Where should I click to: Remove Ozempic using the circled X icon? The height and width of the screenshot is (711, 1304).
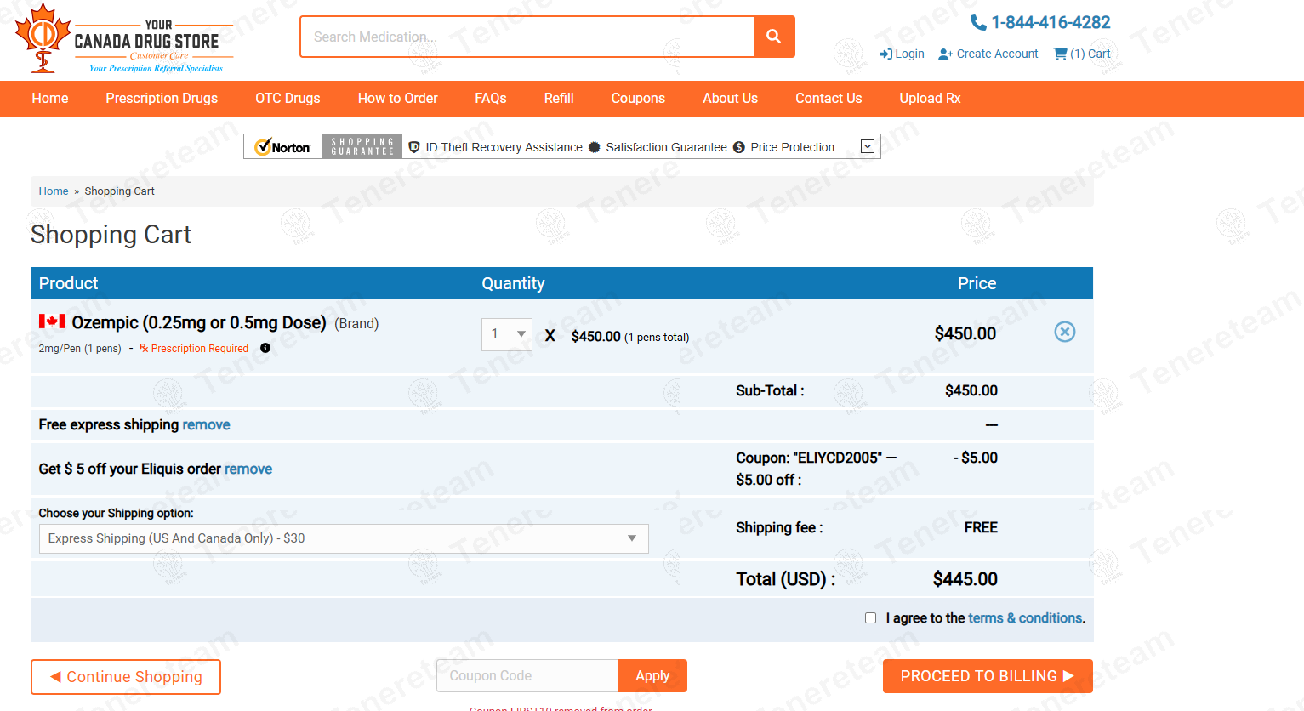[1065, 332]
